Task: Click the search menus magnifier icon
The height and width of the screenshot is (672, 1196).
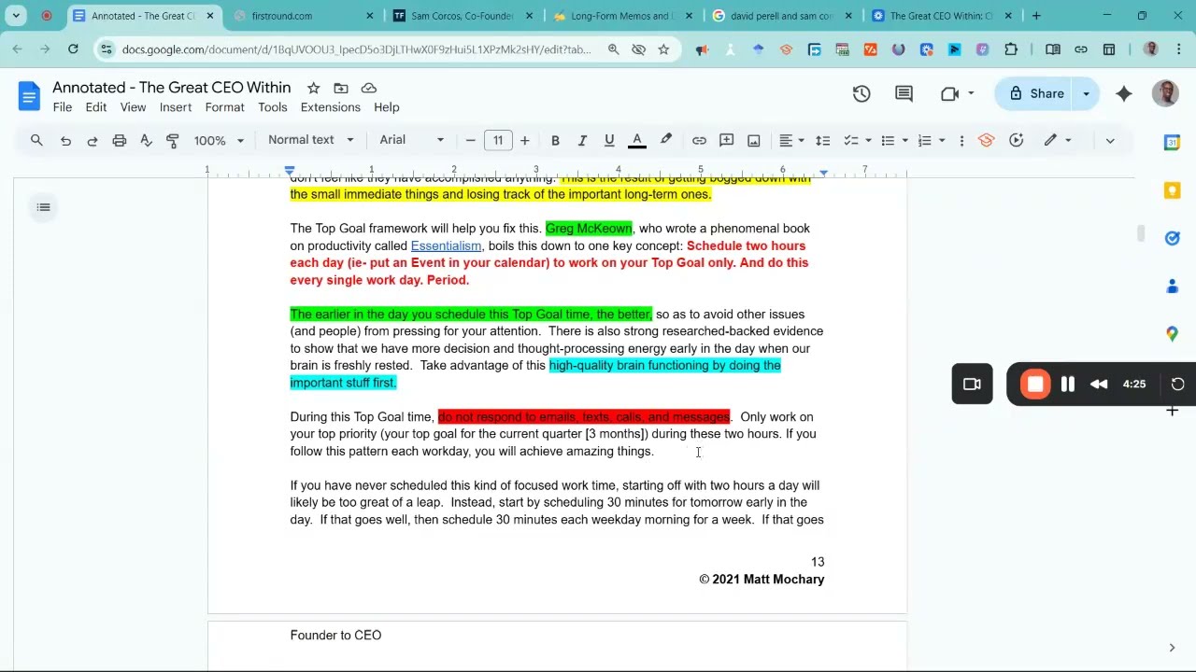Action: click(x=36, y=140)
